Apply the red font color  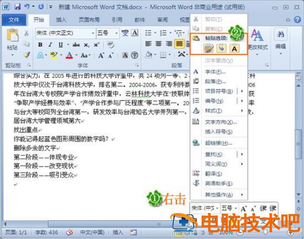point(69,56)
